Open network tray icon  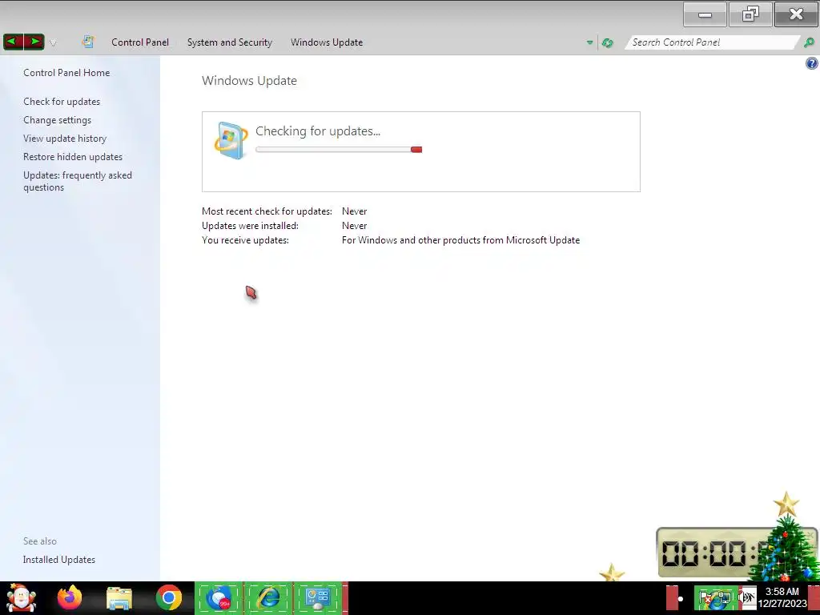pos(724,599)
